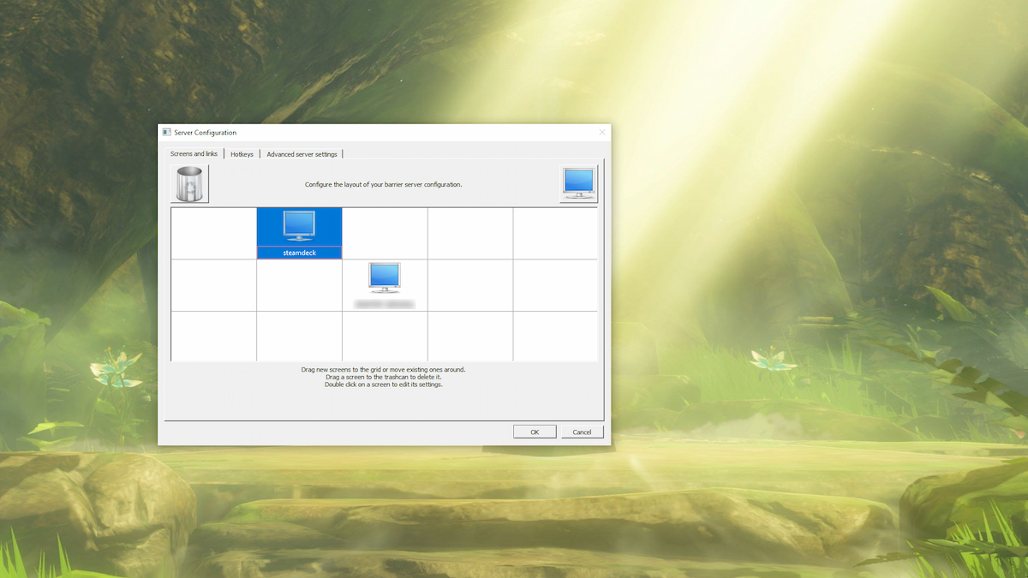Click the empty grid cell left of steamdeck
The width and height of the screenshot is (1028, 578).
click(x=214, y=233)
